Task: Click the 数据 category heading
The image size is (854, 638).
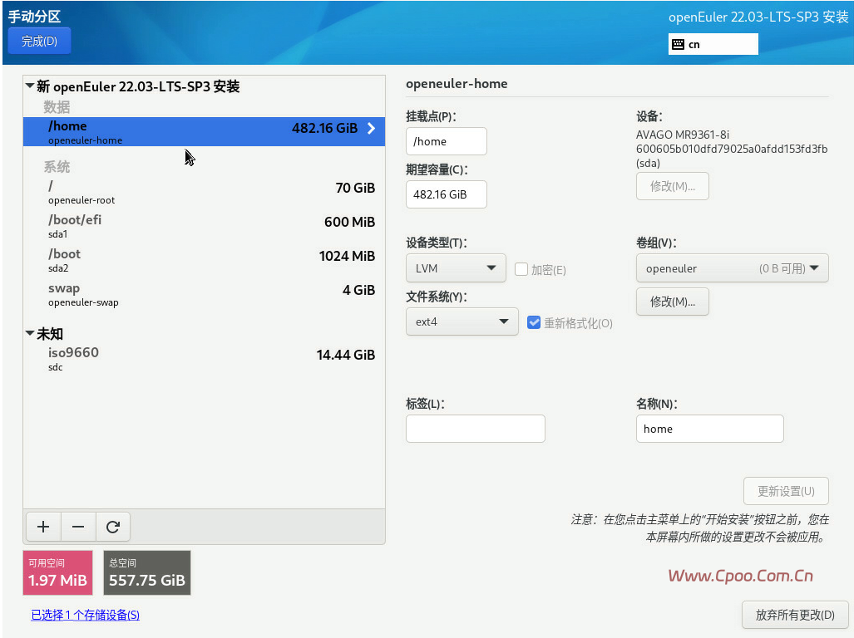Action: (57, 106)
